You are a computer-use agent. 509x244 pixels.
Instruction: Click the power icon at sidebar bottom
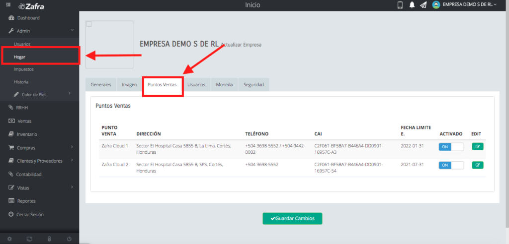pyautogui.click(x=69, y=239)
